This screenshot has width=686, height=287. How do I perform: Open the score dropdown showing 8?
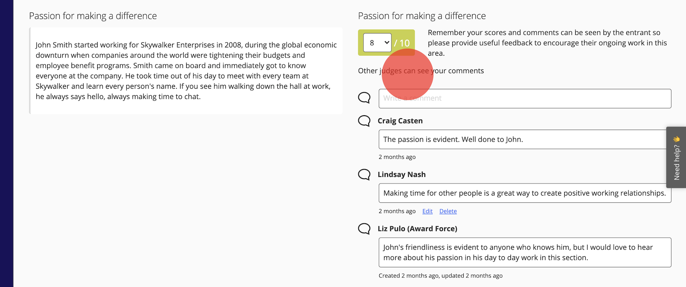click(377, 43)
